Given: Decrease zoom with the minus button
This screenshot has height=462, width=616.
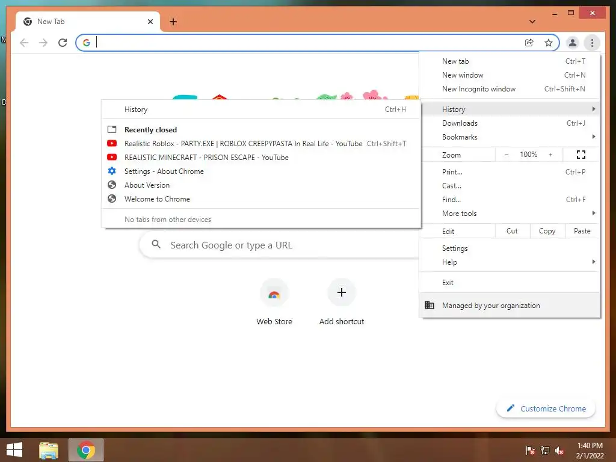Looking at the screenshot, I should click(507, 155).
